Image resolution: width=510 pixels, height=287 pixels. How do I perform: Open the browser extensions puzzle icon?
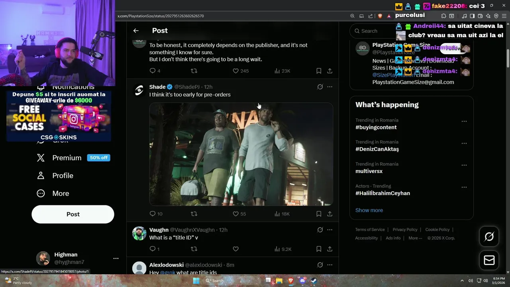443,16
